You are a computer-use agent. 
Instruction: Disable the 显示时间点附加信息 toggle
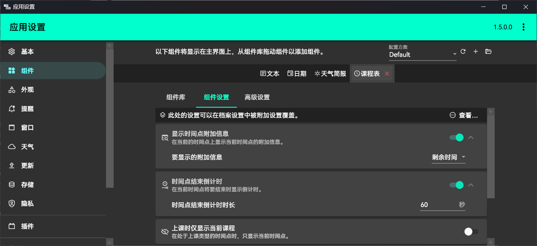456,137
